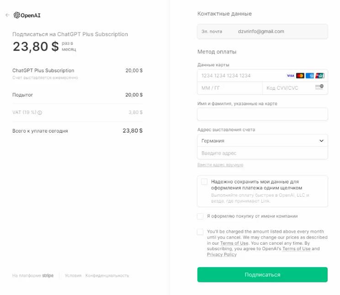The height and width of the screenshot is (295, 340).
Task: Click the CVC card hint icon
Action: [x=319, y=87]
